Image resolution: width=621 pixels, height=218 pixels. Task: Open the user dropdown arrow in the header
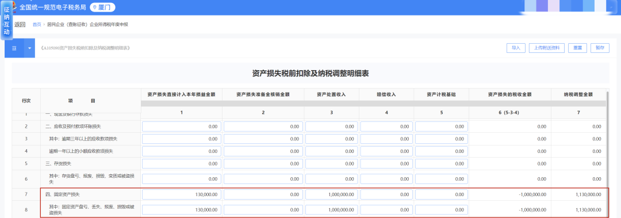pyautogui.click(x=611, y=7)
